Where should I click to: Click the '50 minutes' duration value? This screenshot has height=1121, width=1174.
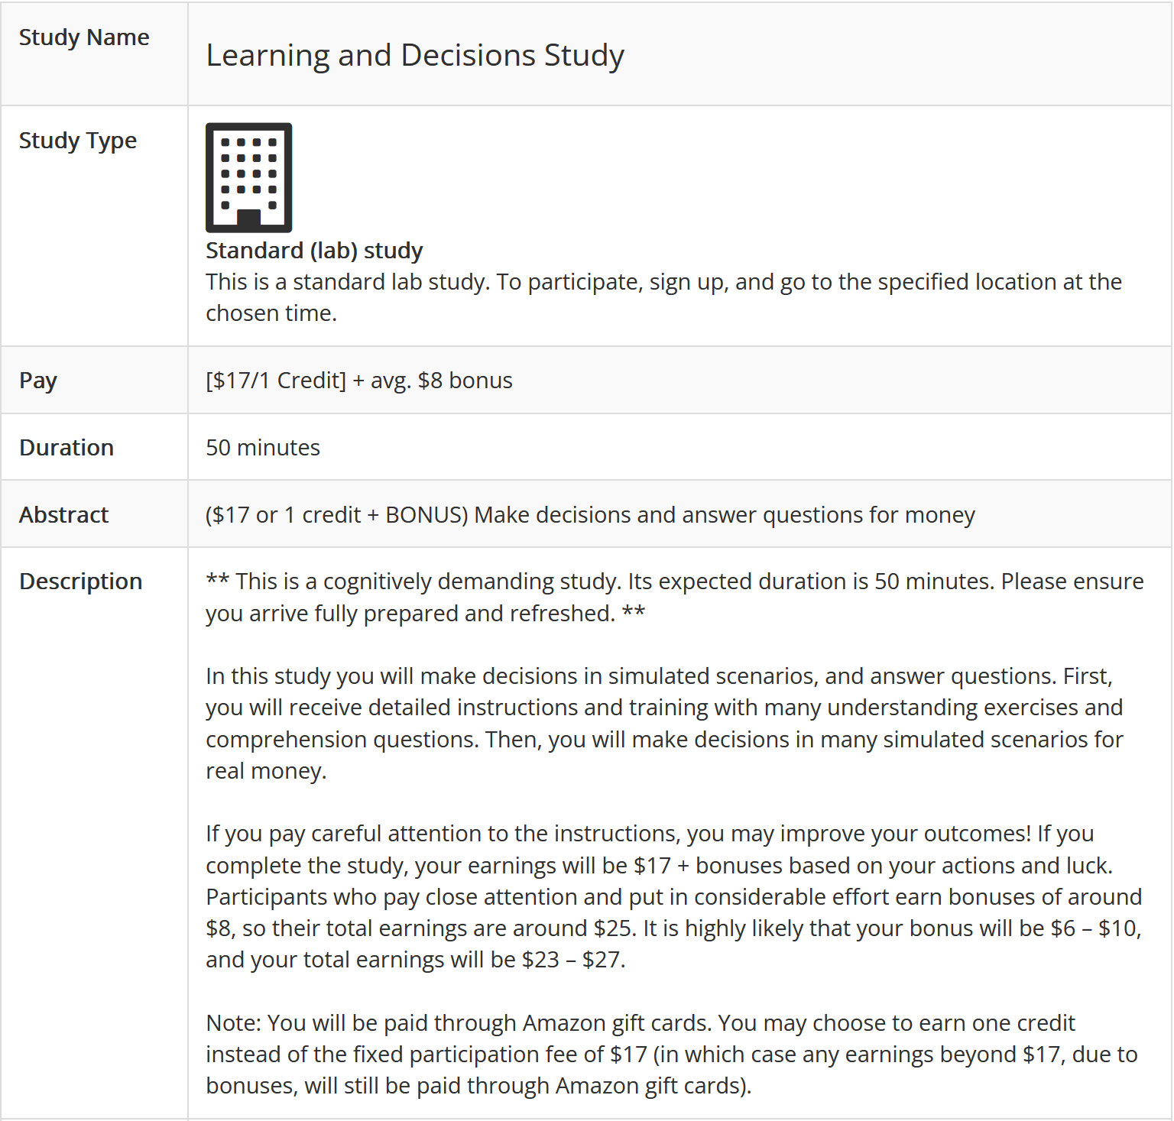tap(263, 448)
